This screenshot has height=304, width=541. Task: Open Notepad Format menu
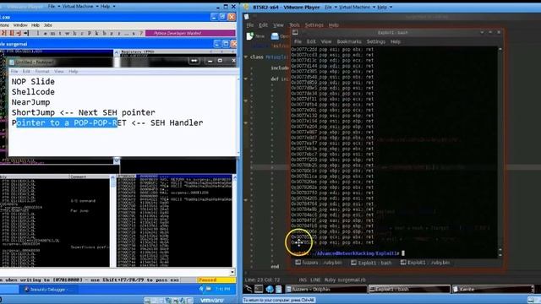[42, 71]
